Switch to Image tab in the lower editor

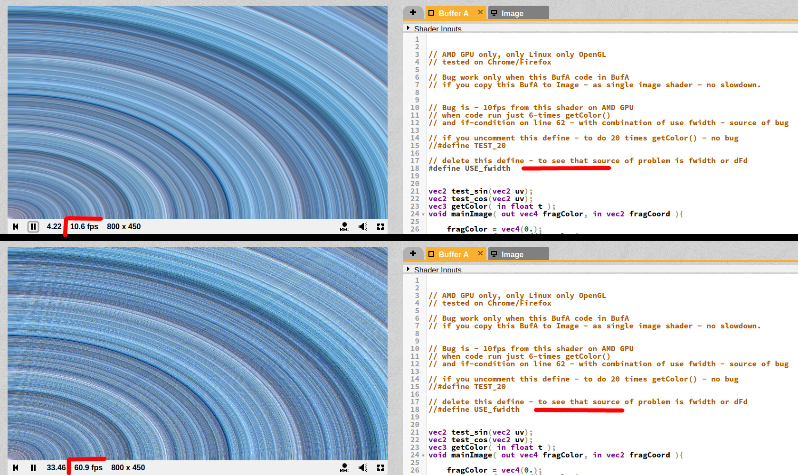(518, 254)
